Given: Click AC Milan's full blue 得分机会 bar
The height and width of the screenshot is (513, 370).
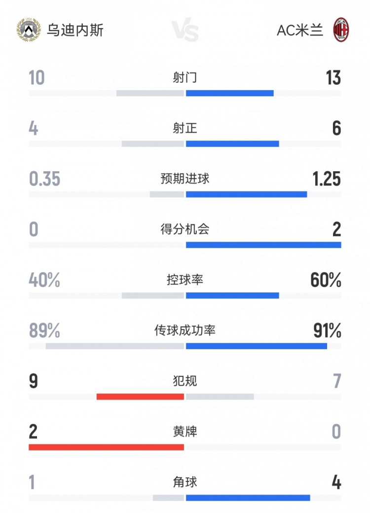Looking at the screenshot, I should pos(263,245).
